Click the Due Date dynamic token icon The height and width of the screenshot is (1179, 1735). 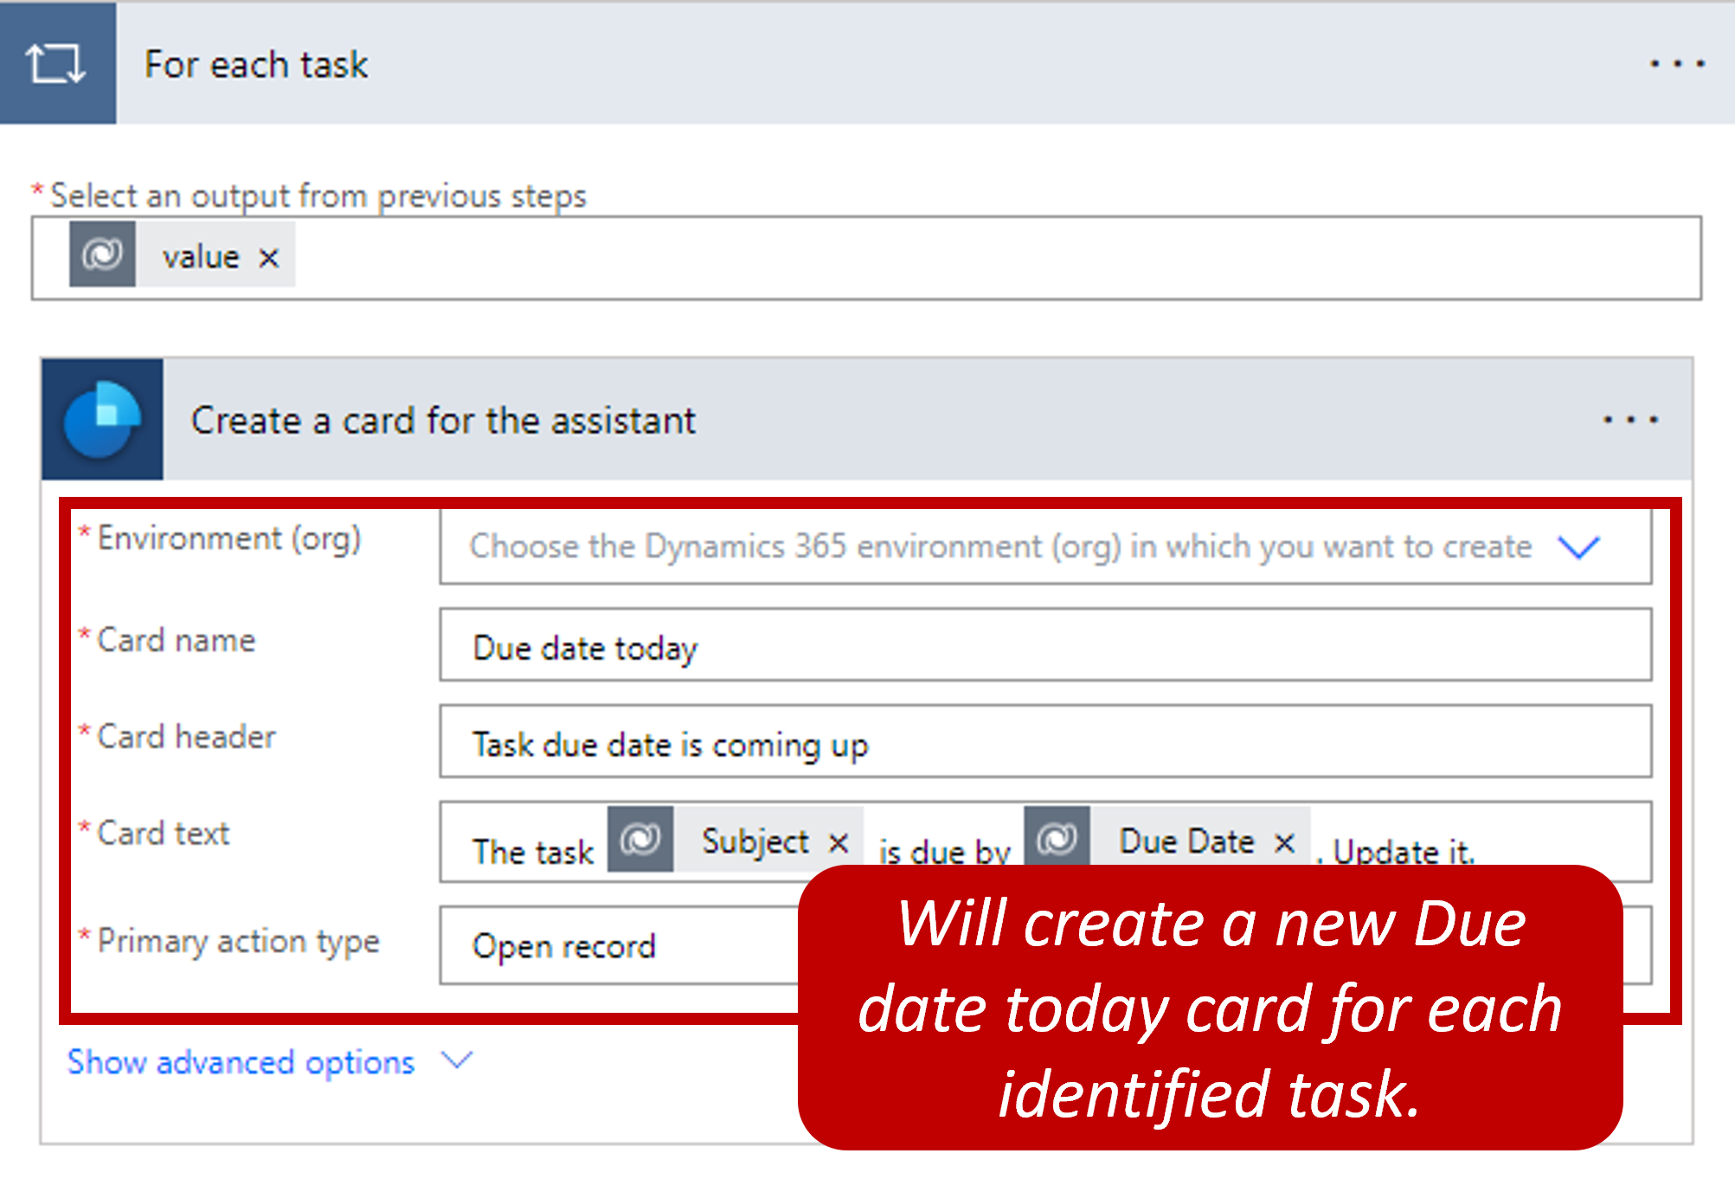pyautogui.click(x=1057, y=839)
